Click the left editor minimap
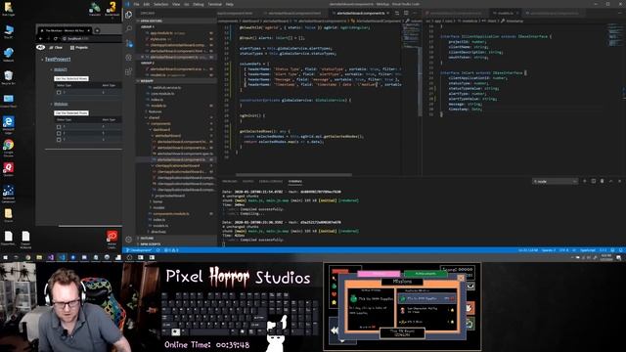626x352 pixels. click(410, 36)
